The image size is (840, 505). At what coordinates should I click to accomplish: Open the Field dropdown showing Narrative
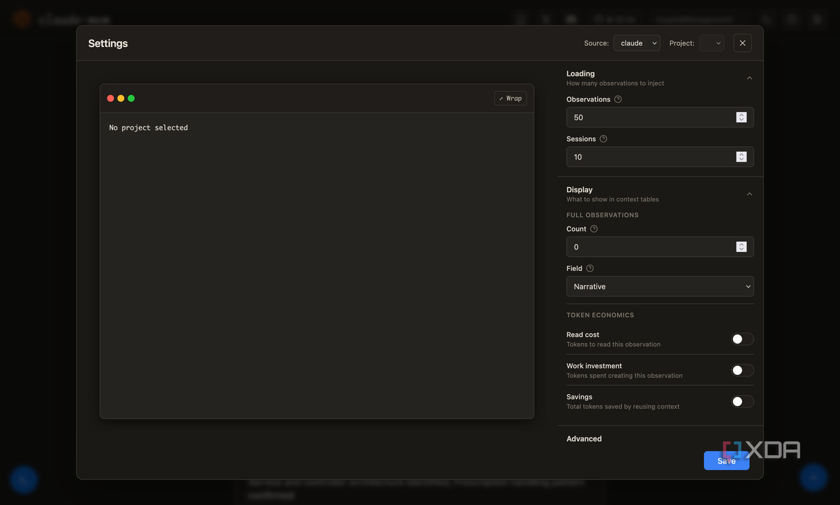click(x=660, y=286)
